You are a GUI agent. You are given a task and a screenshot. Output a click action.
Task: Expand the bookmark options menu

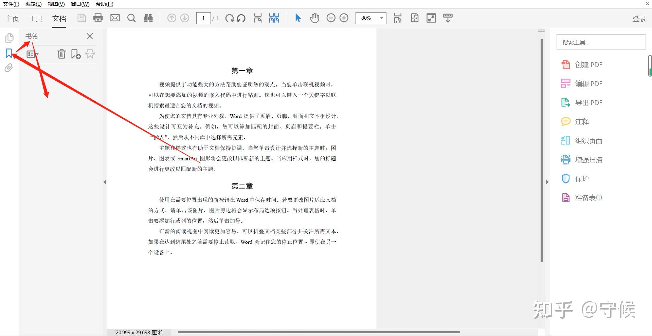tap(33, 54)
